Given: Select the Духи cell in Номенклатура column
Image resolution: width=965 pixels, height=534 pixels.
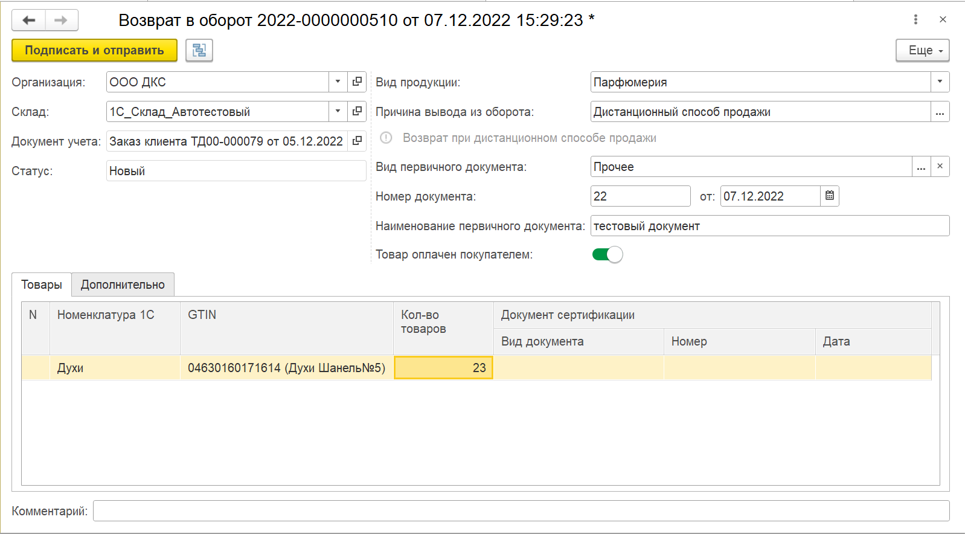Looking at the screenshot, I should tap(115, 368).
